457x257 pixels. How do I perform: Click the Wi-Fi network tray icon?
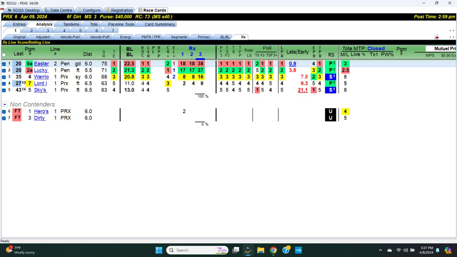[399, 250]
